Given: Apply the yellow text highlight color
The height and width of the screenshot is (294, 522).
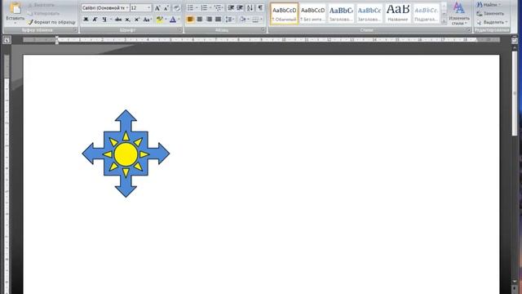Looking at the screenshot, I should (160, 20).
